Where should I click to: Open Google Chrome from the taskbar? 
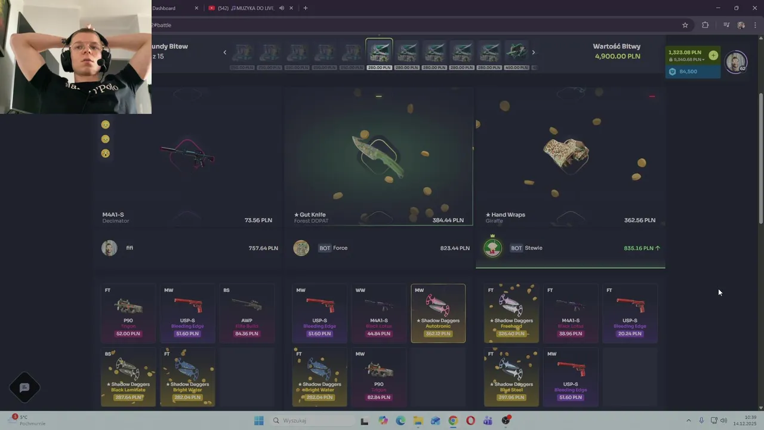453,420
